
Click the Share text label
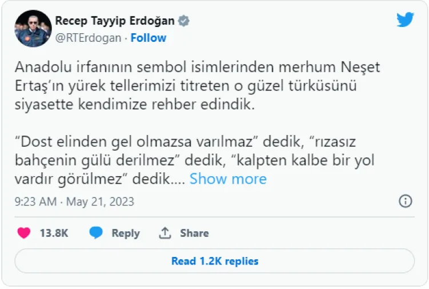click(x=194, y=233)
